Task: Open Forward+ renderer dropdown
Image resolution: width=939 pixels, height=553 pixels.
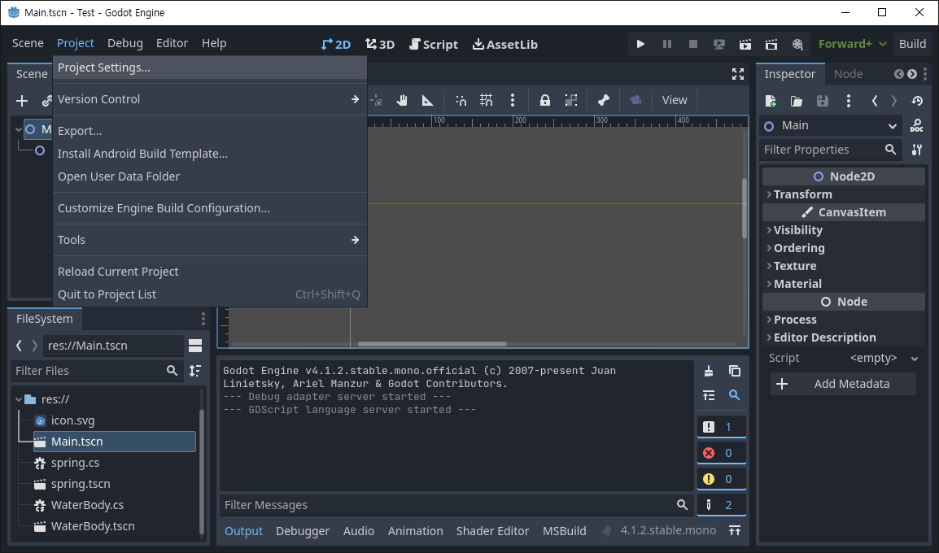Action: [x=852, y=44]
